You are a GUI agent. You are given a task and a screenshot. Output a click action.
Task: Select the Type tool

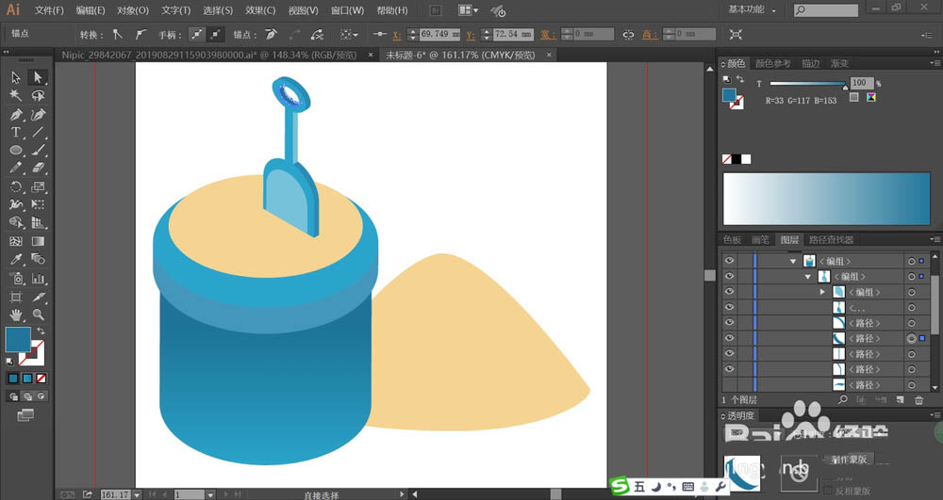click(x=16, y=132)
